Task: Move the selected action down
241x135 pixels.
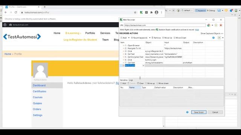Action: (180, 38)
